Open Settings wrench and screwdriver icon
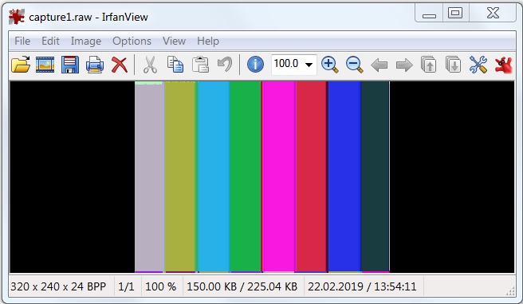 pyautogui.click(x=478, y=65)
